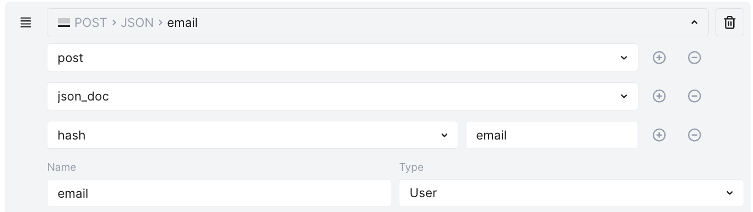Image resolution: width=753 pixels, height=212 pixels.
Task: Click the email breadcrumb segment
Action: point(182,23)
